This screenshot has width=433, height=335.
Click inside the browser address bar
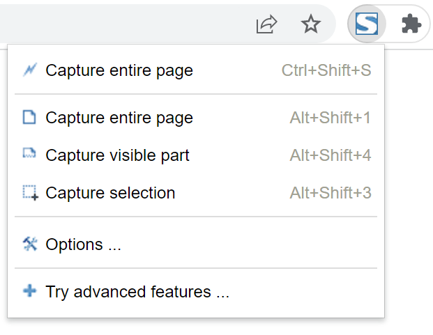coord(126,25)
